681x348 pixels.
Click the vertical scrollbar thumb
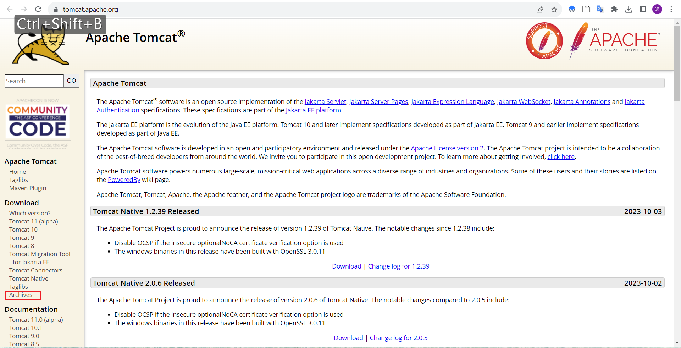tap(677, 63)
